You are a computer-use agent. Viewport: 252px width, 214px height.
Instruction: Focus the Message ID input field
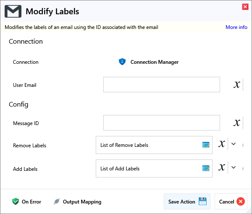coord(161,123)
